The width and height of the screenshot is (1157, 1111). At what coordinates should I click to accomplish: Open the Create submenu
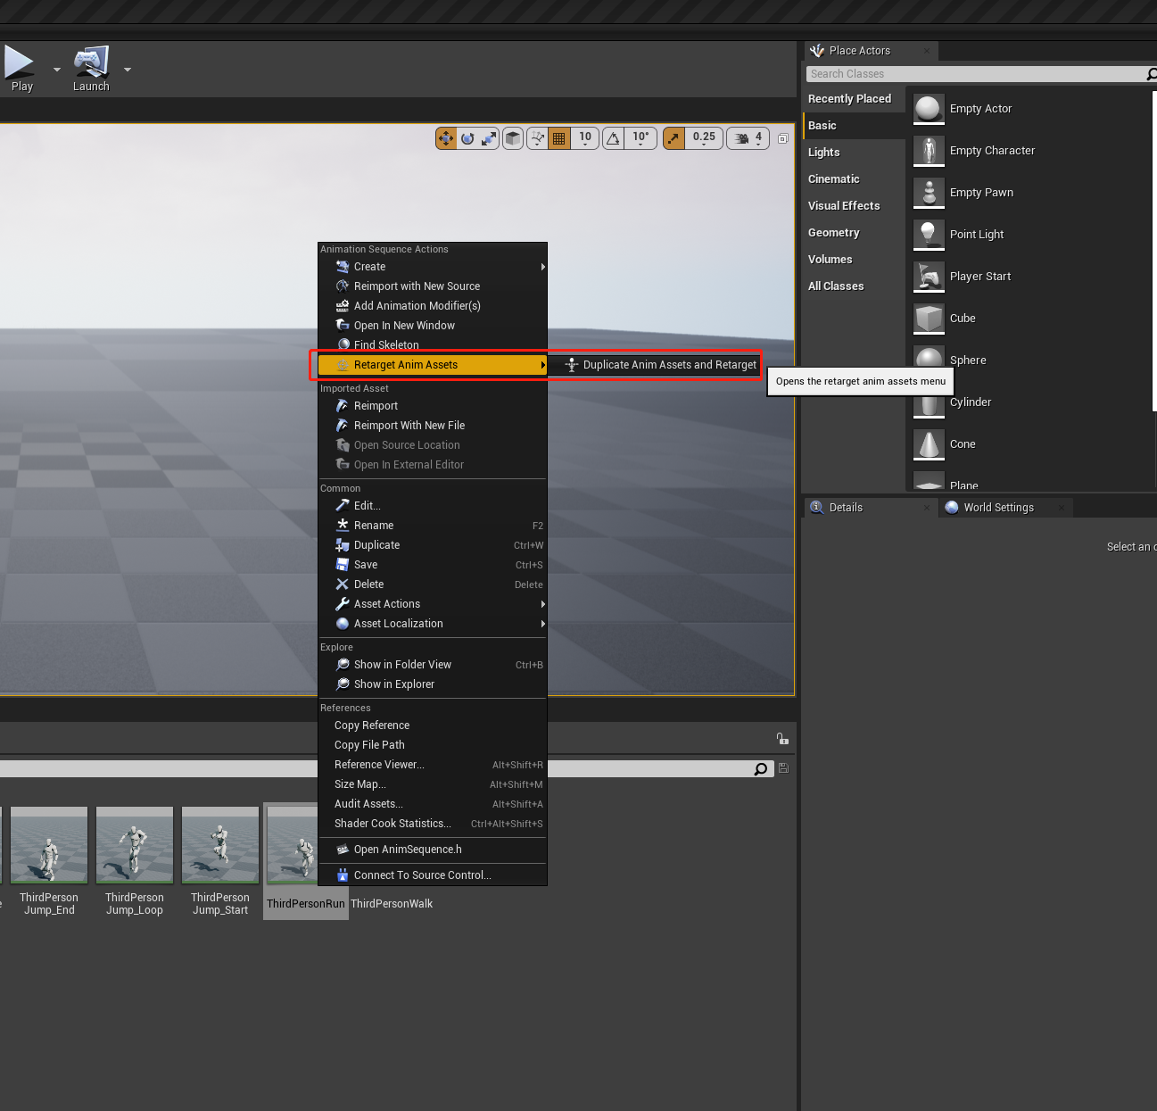[433, 267]
